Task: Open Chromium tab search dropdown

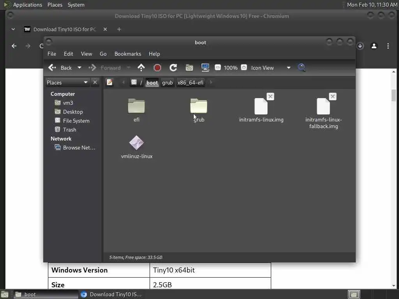Action: pos(13,29)
